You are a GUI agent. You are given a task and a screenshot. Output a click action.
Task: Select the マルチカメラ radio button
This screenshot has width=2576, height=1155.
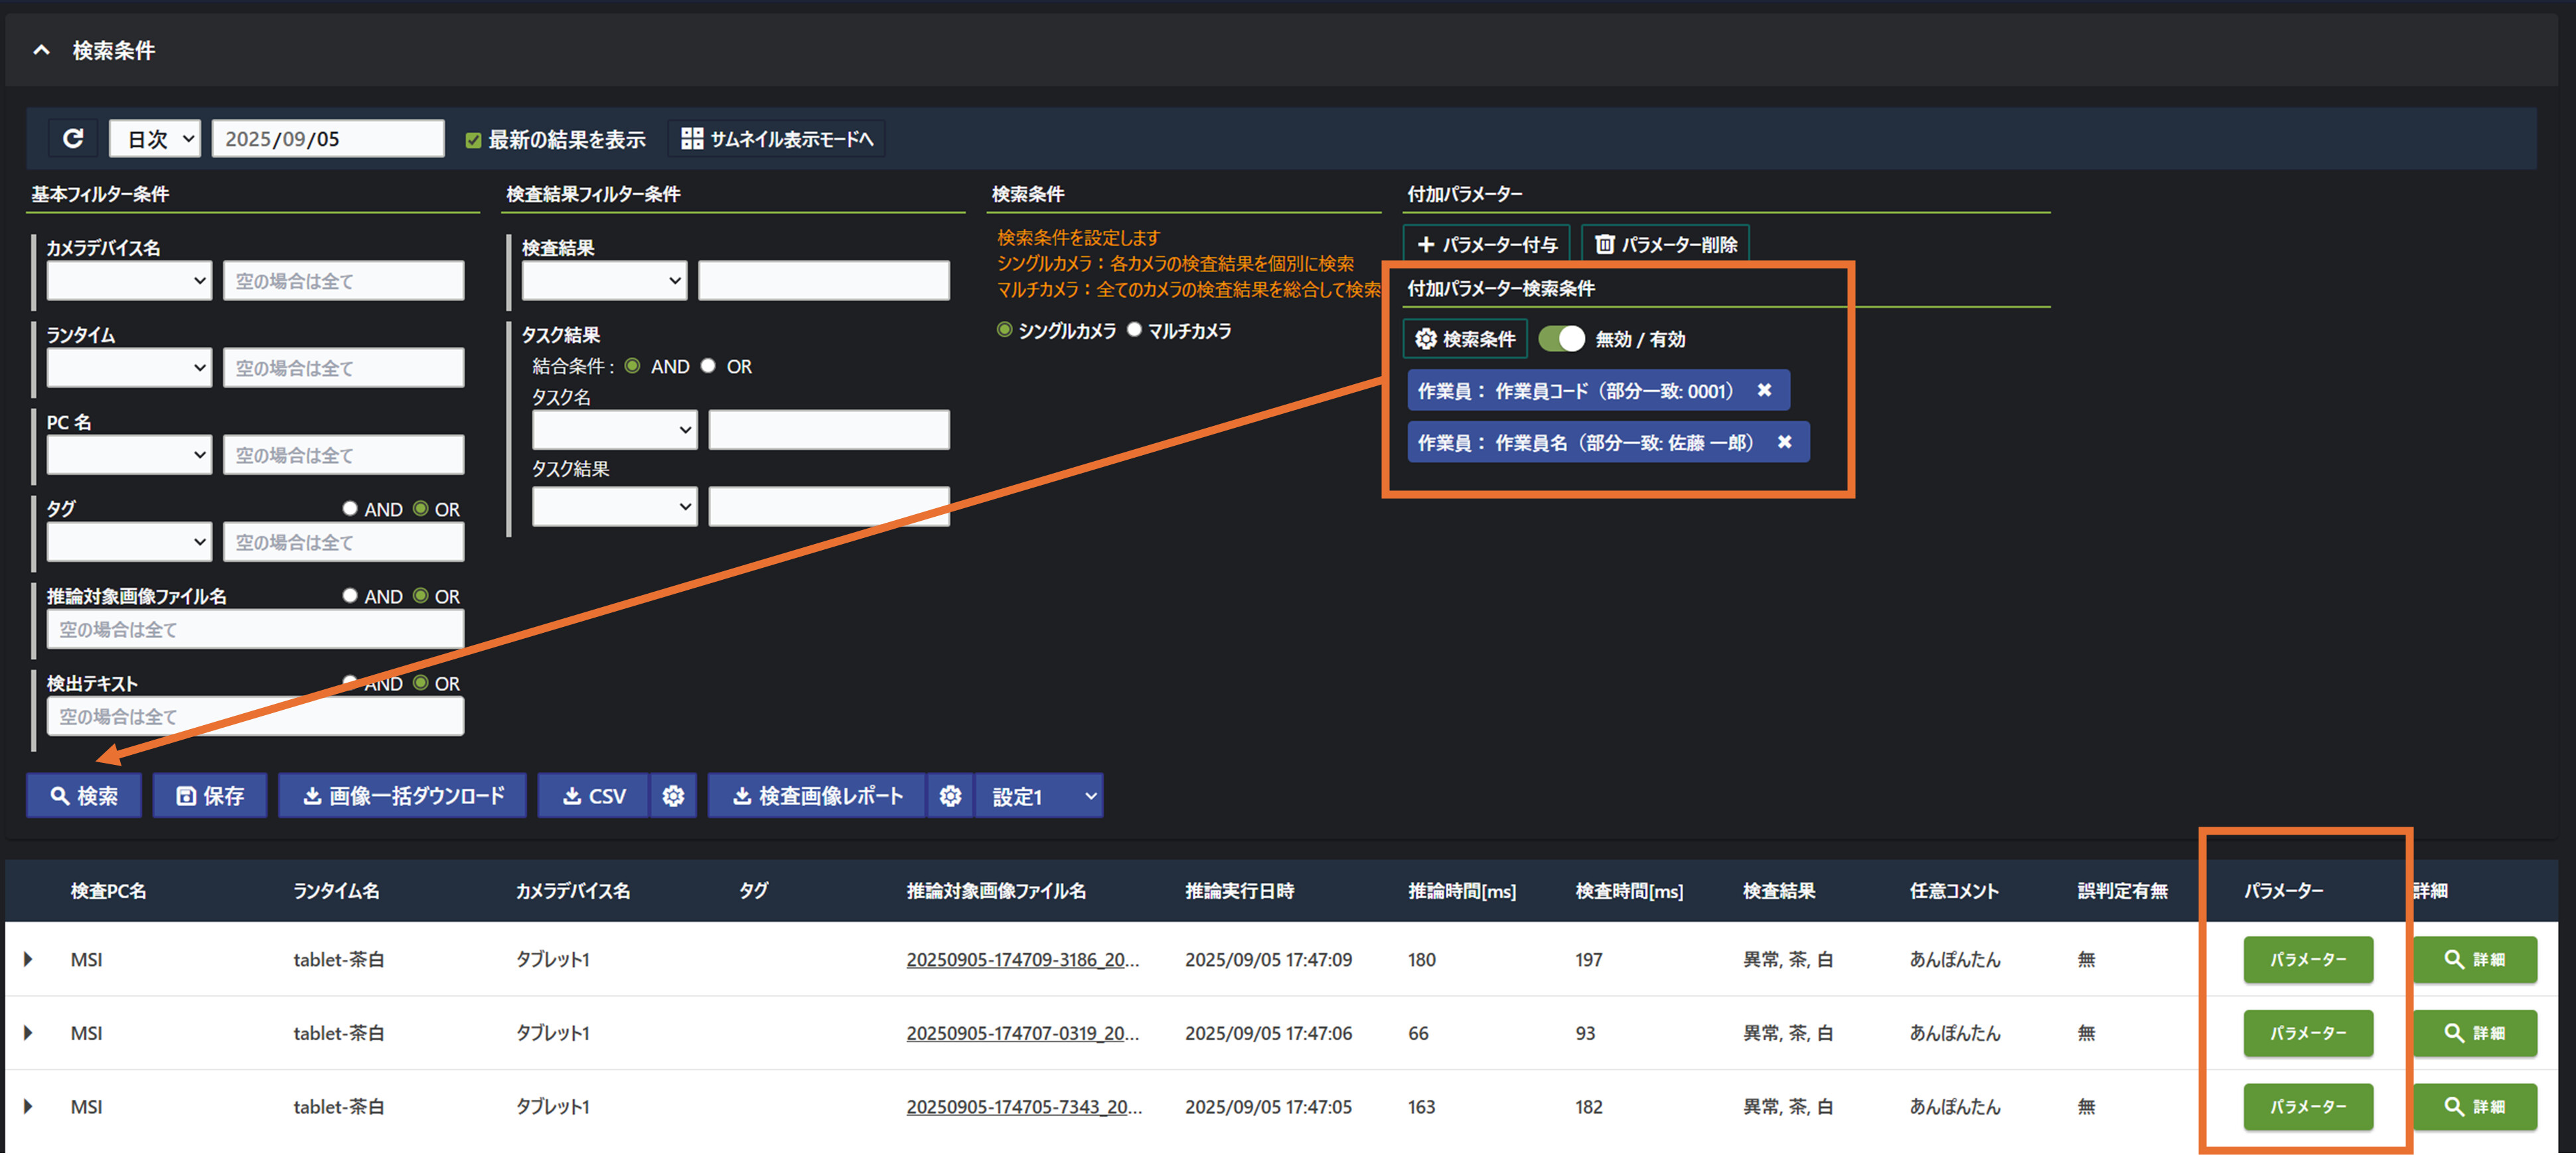pos(1134,331)
